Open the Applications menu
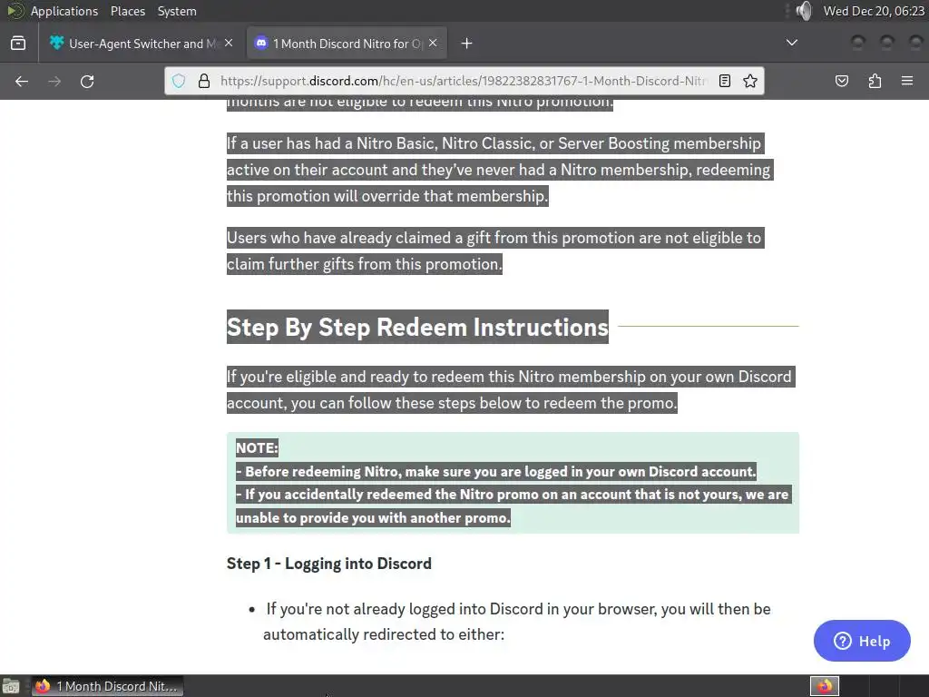The width and height of the screenshot is (929, 697). (64, 11)
